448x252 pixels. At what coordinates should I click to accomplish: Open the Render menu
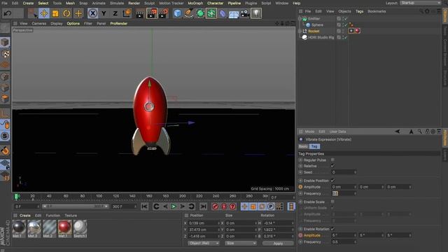(x=134, y=3)
